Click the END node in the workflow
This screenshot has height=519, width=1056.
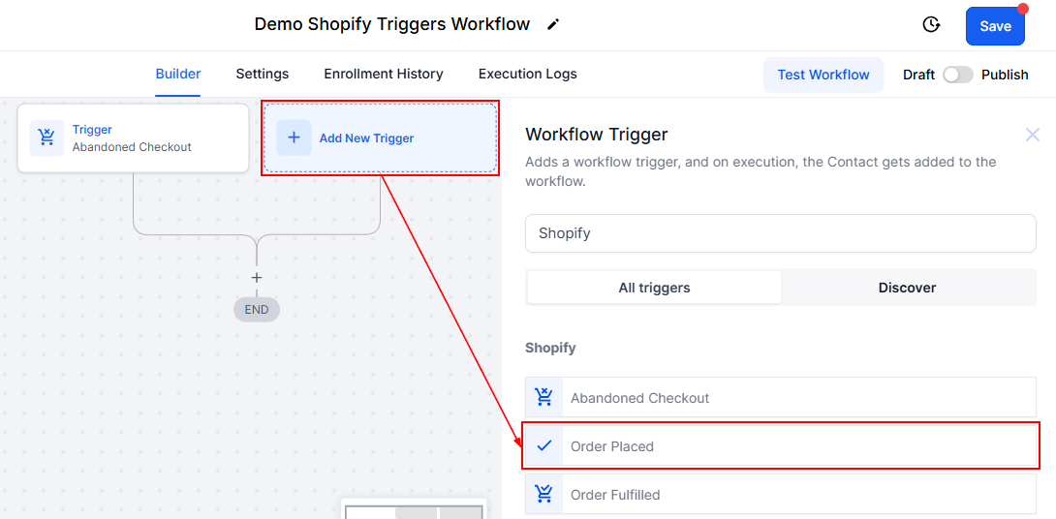tap(257, 310)
